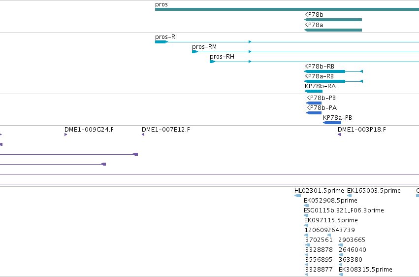Viewport: 419px width, 277px height.
Task: Select the pros gene bar
Action: tap(287, 9)
